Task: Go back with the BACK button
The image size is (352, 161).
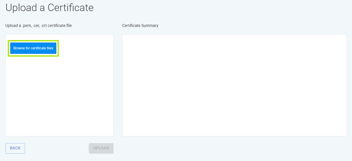Action: pyautogui.click(x=15, y=148)
